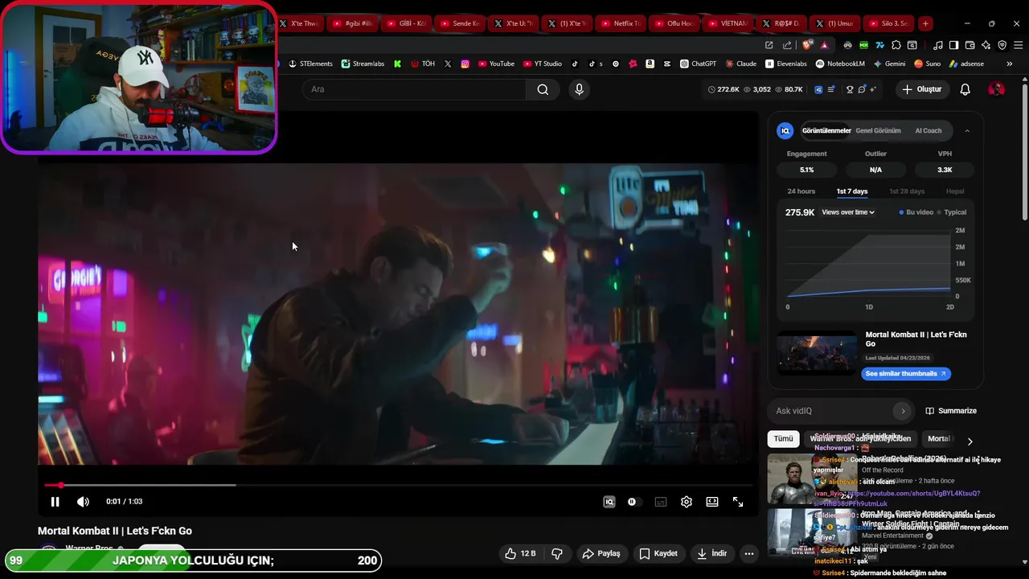Screen dimensions: 1029x579
Task: Start voice search with the microphone
Action: coord(579,89)
